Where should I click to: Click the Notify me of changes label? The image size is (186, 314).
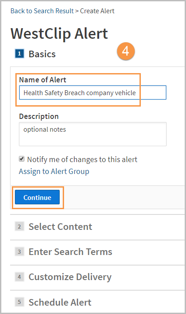82,159
